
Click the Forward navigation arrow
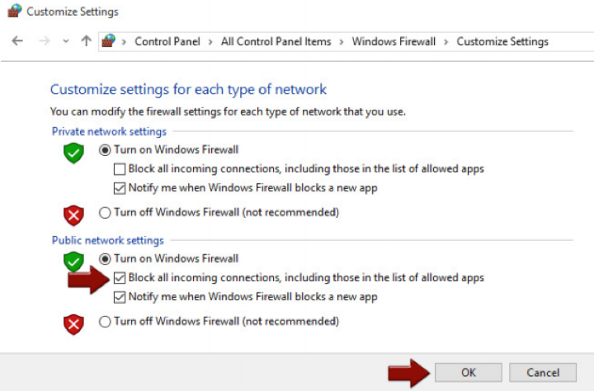[44, 41]
